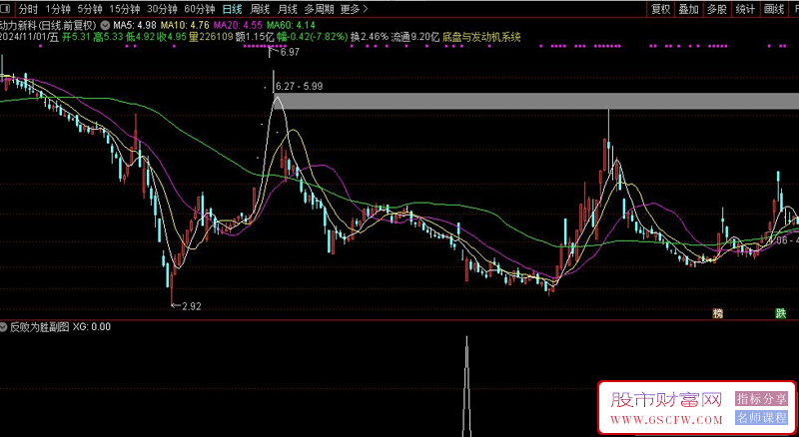Click the 量226109 volume value
Screen dimensions: 799x437
click(x=211, y=37)
